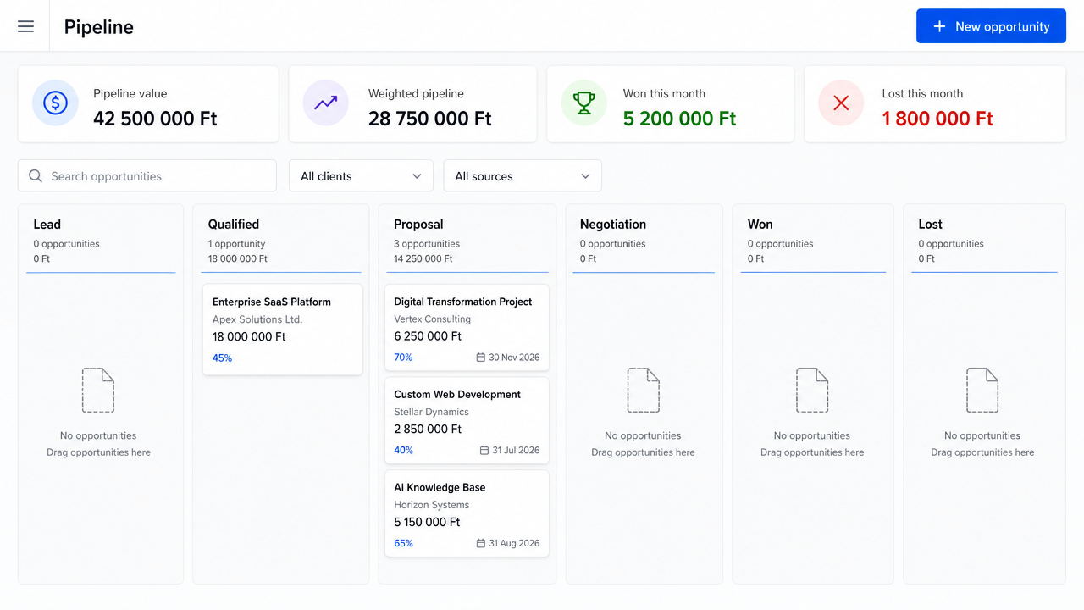Click the Weighted pipeline trend arrow icon

(325, 103)
